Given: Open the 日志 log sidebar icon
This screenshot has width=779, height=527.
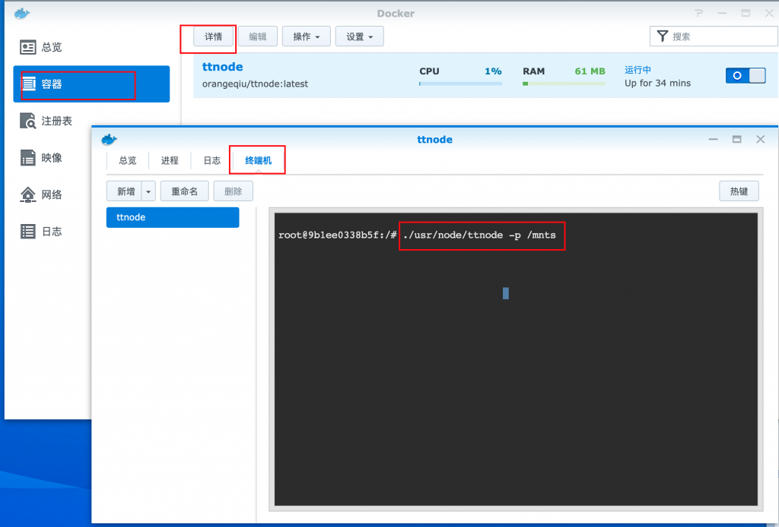Looking at the screenshot, I should point(28,232).
